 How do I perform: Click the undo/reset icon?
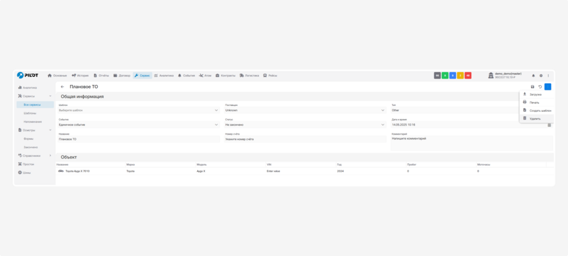coord(540,87)
